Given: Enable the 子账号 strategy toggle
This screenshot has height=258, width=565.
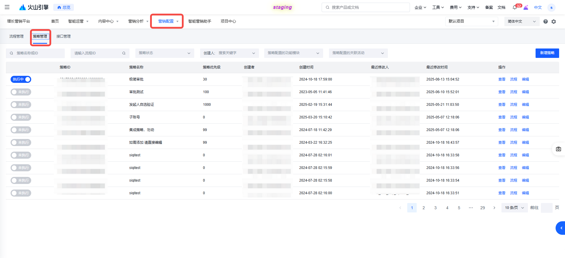Looking at the screenshot, I should 21,117.
